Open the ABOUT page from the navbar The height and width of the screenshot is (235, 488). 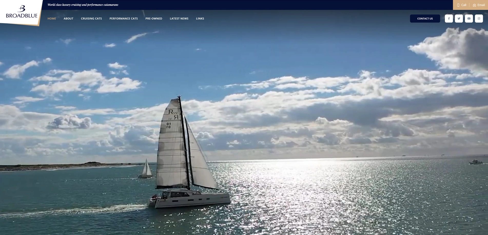click(x=68, y=18)
